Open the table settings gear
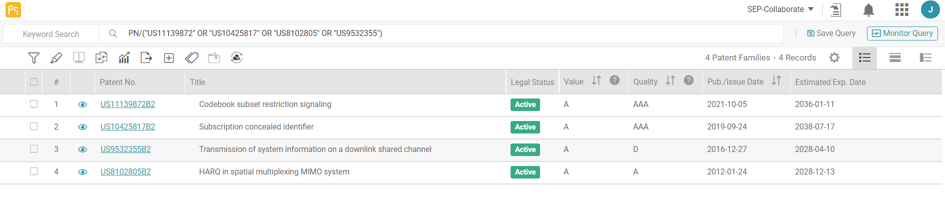The image size is (945, 209). [834, 57]
